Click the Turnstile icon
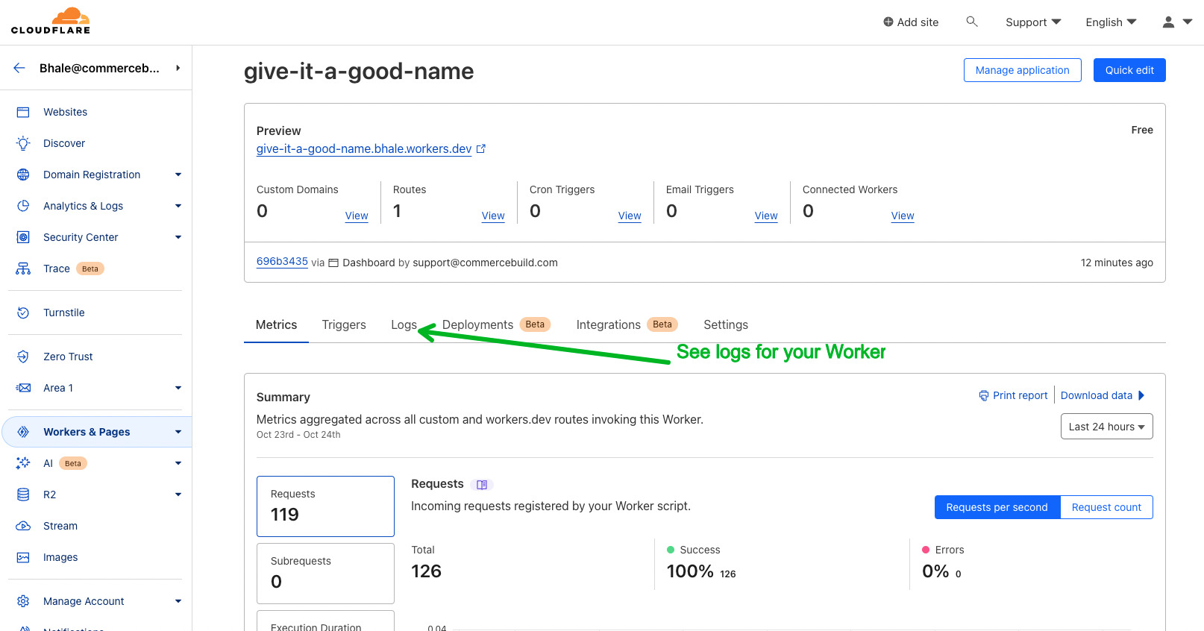Viewport: 1204px width, 631px height. click(x=23, y=313)
